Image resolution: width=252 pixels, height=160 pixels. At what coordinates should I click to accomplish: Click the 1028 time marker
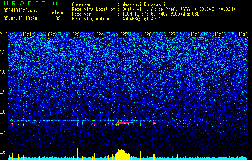195,34
